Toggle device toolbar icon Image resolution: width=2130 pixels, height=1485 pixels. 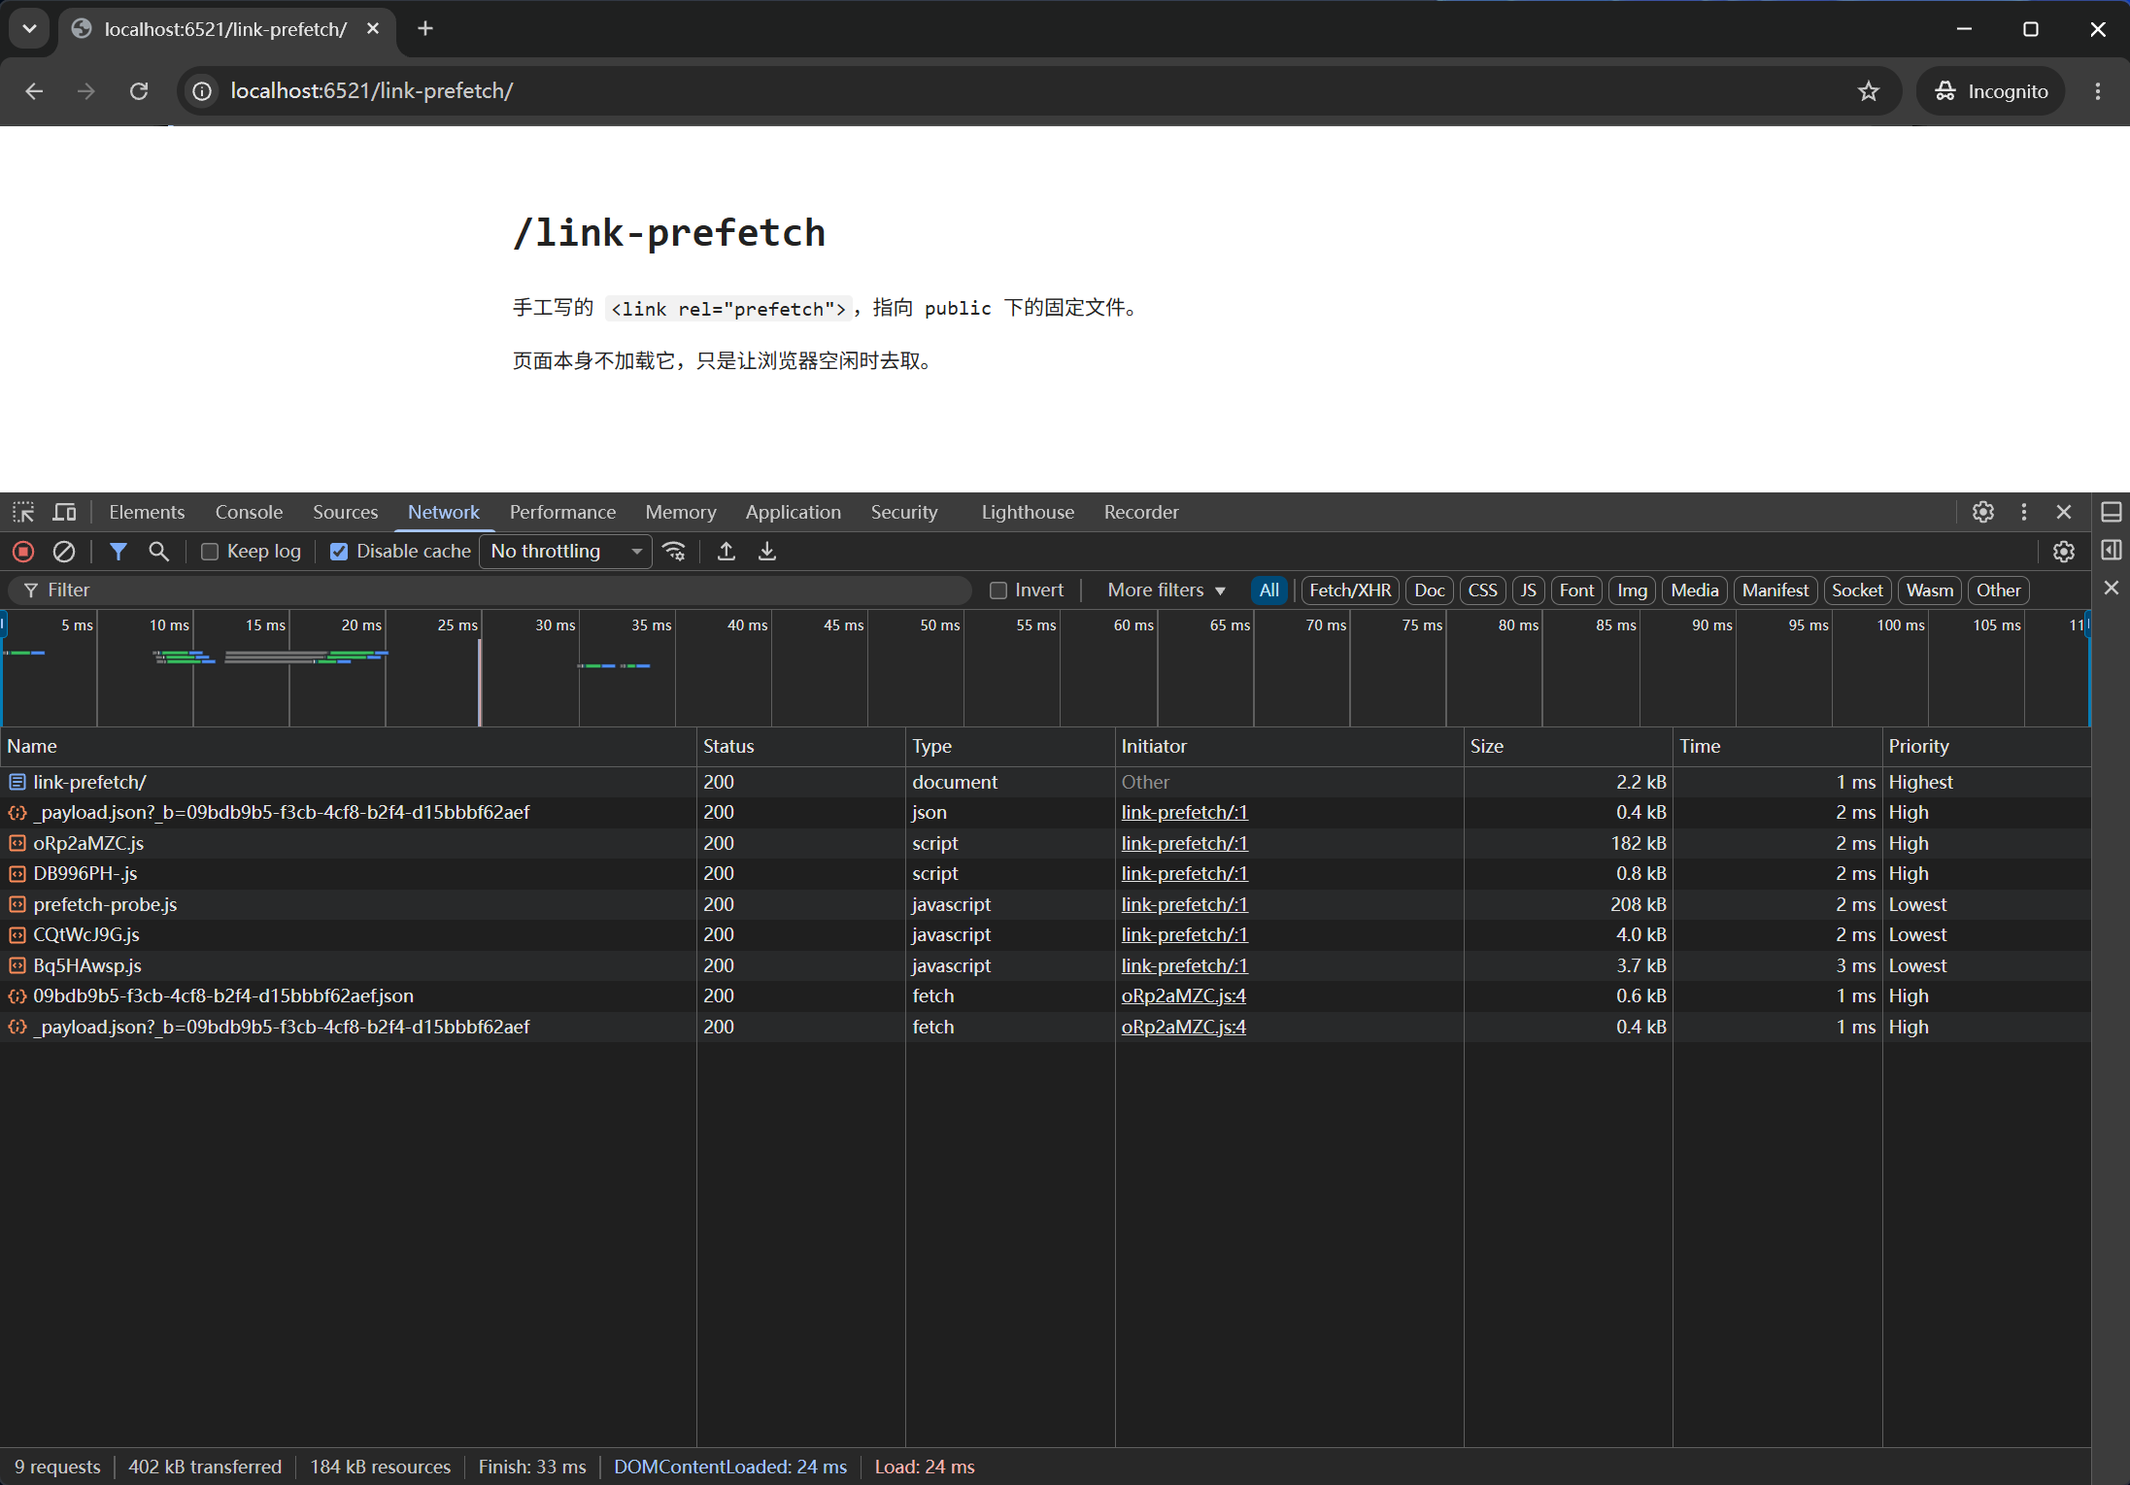[x=64, y=512]
